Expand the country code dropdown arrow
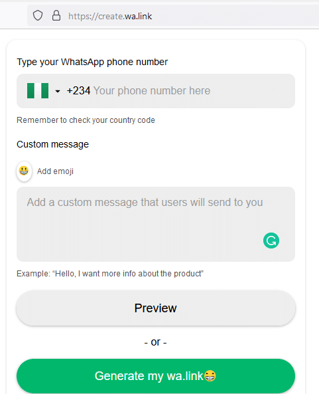This screenshot has height=394, width=319. (x=58, y=91)
